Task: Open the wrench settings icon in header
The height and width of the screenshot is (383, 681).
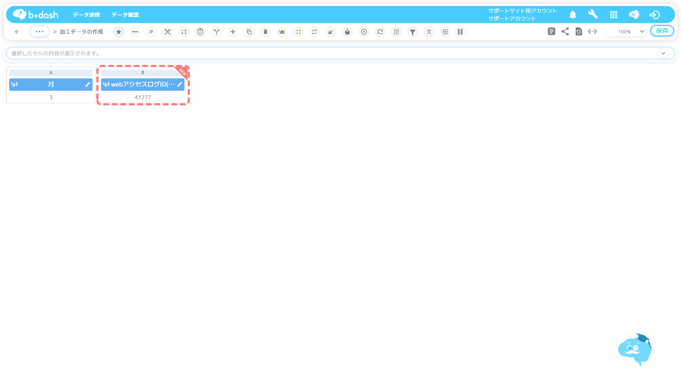Action: (593, 15)
